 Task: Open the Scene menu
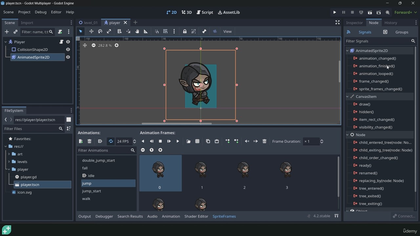[9, 12]
